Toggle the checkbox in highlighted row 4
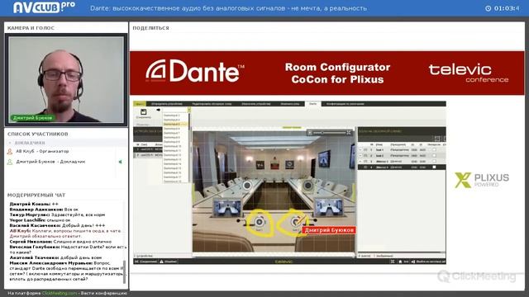529x297 pixels. pyautogui.click(x=434, y=167)
